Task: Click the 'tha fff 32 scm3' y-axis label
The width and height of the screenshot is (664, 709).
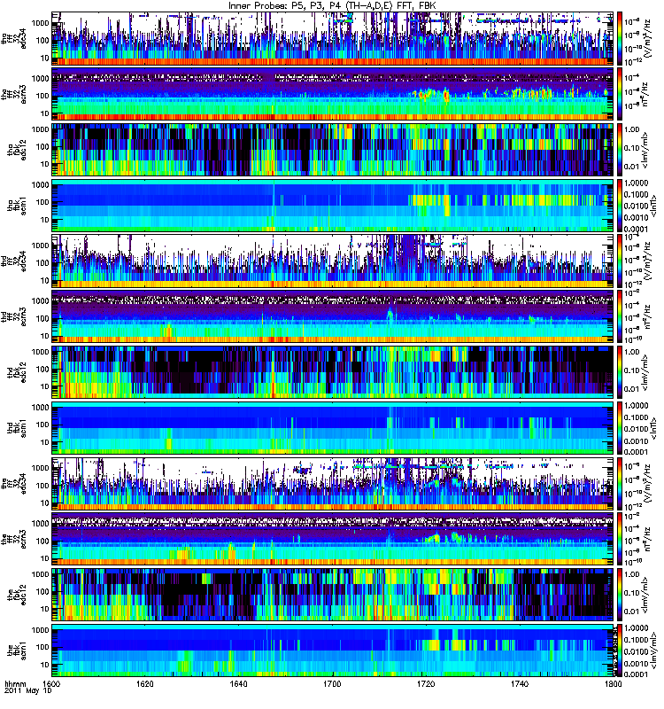Action: [x=13, y=95]
